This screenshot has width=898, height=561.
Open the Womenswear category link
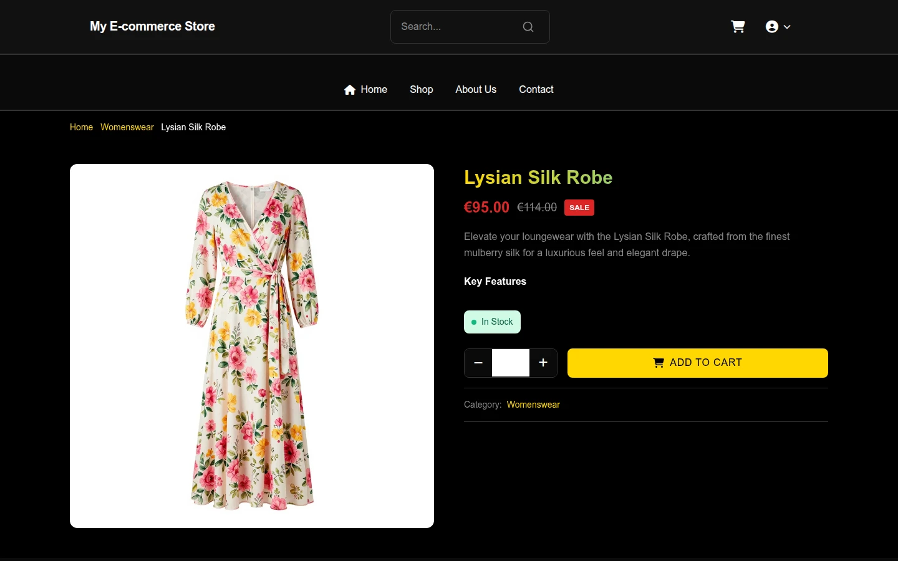coord(533,405)
